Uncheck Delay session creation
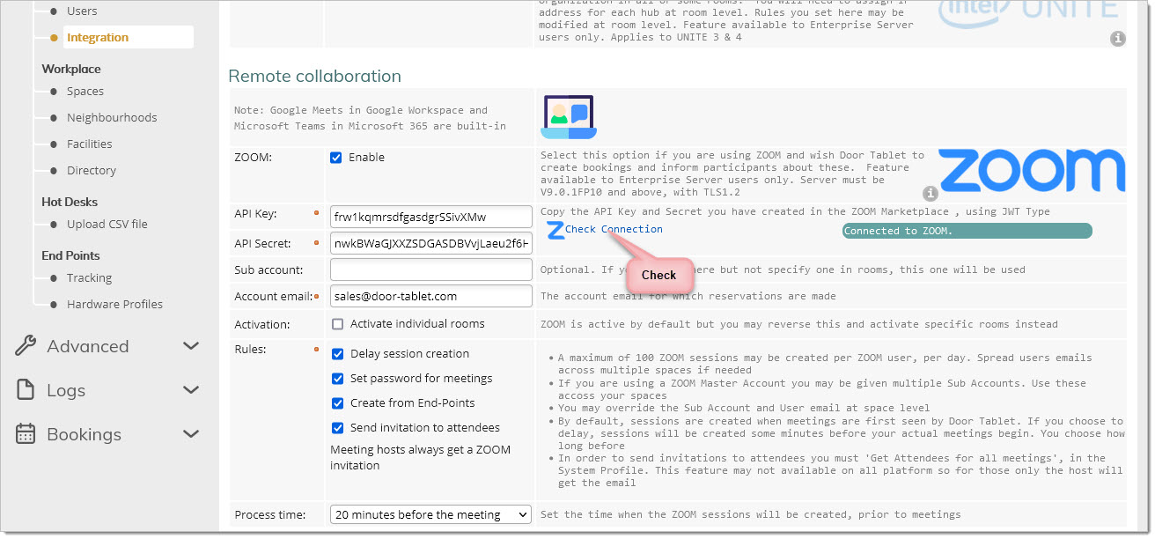Viewport: 1155px width, 539px height. [x=337, y=354]
